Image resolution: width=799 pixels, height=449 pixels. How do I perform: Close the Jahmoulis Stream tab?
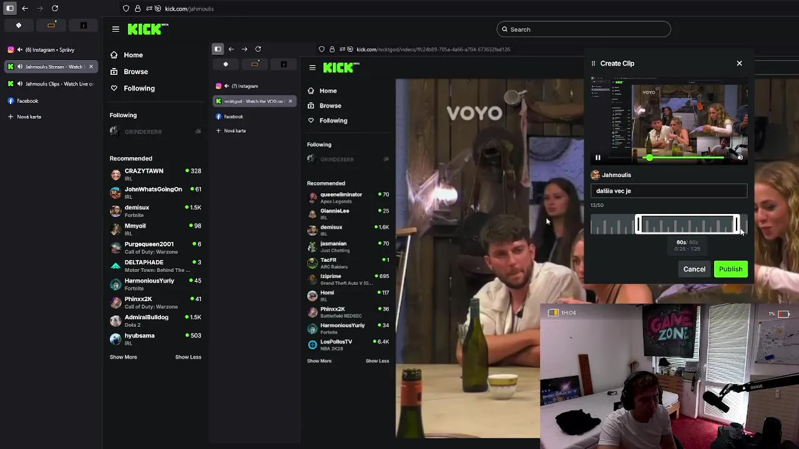91,67
